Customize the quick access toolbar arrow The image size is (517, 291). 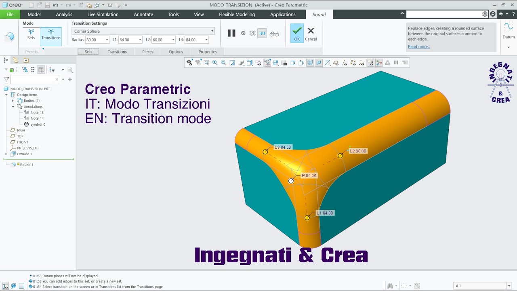point(126,5)
